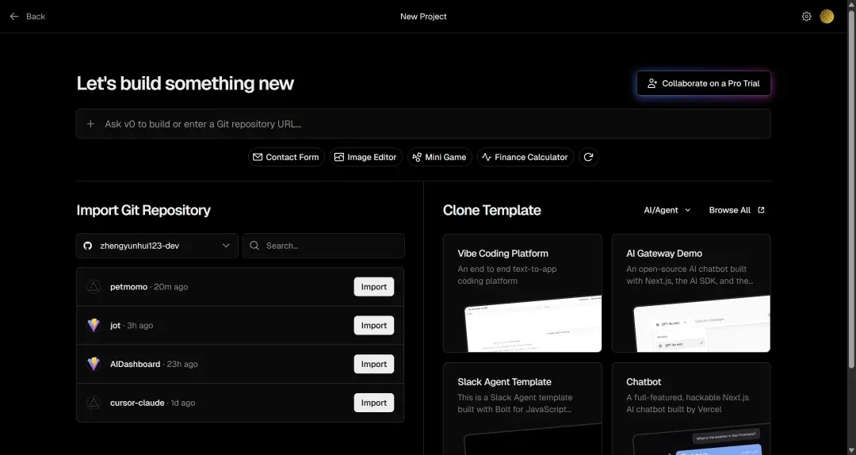Select the Contact Form suggestion
The height and width of the screenshot is (455, 856).
286,157
